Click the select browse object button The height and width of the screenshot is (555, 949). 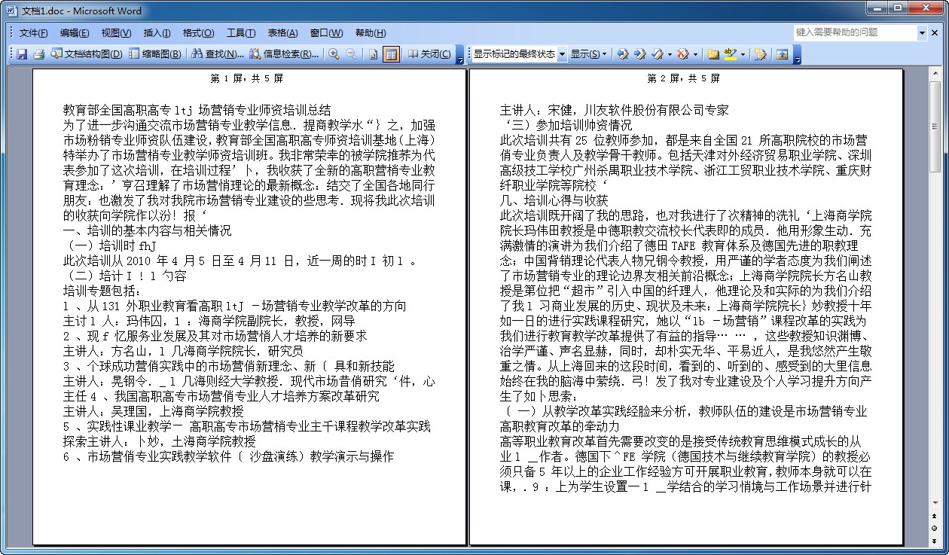tap(935, 529)
